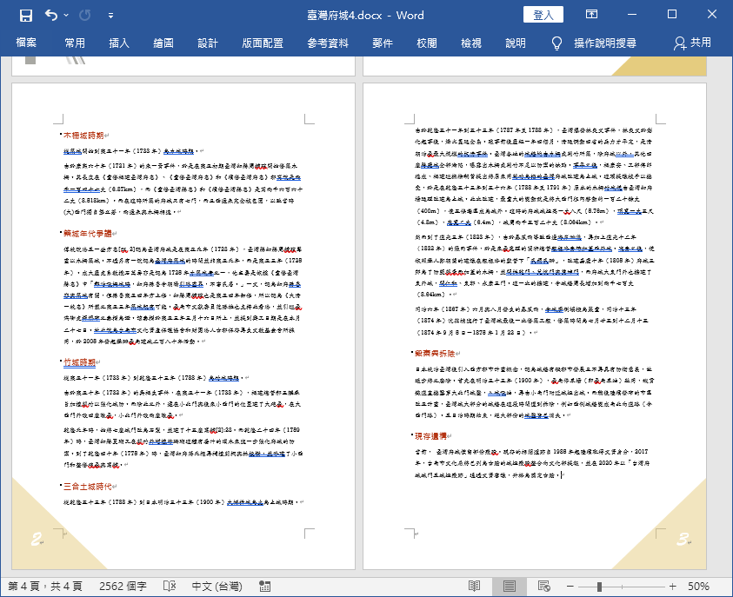Open the 郵件 tab
This screenshot has width=733, height=597.
383,43
